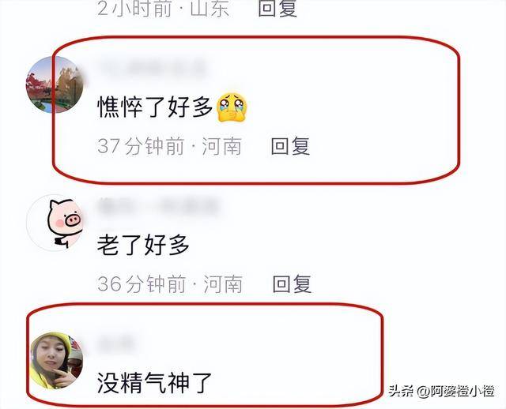Select the comment text 憔悴了好多
Viewport: 506px width, 409px height.
pos(155,107)
